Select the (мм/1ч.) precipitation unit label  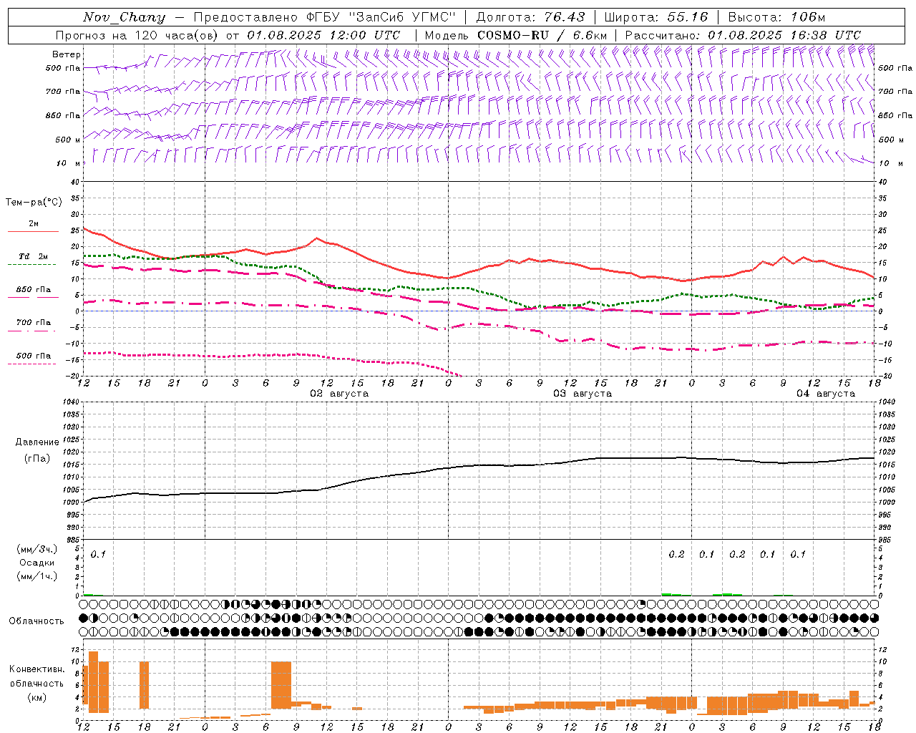click(x=37, y=576)
